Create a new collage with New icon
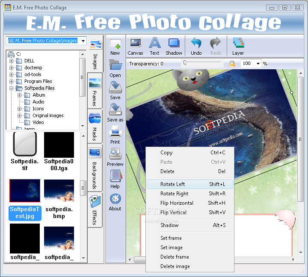This screenshot has width=308, height=277. click(x=115, y=44)
